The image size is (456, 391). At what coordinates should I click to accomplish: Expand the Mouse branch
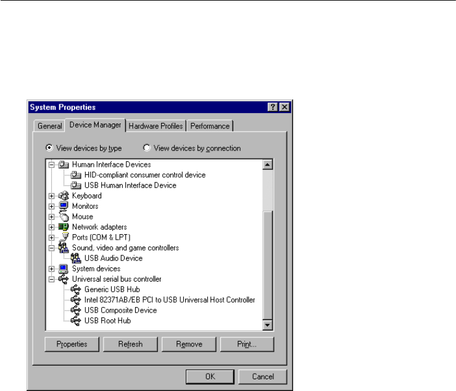51,217
